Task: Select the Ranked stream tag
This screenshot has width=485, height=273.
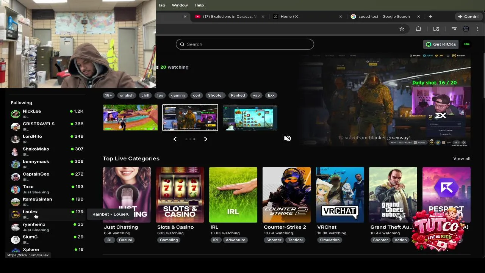Action: pos(238,96)
